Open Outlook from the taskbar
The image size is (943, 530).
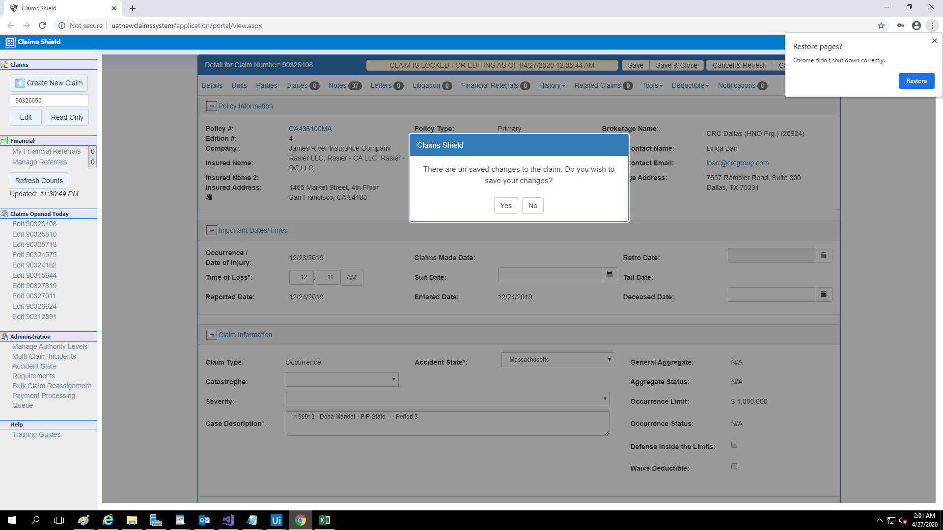pyautogui.click(x=204, y=520)
